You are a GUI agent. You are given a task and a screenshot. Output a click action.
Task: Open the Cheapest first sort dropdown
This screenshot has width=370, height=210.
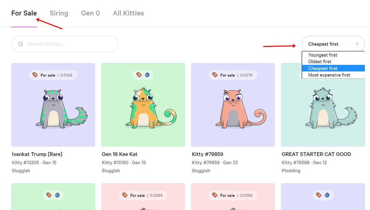click(333, 44)
